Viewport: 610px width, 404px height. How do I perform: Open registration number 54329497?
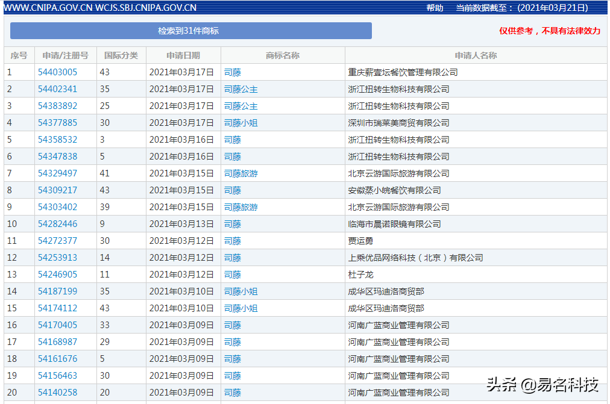pos(57,173)
